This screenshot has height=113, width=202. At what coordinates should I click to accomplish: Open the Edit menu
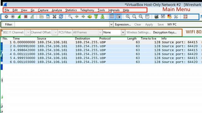coord(15,10)
